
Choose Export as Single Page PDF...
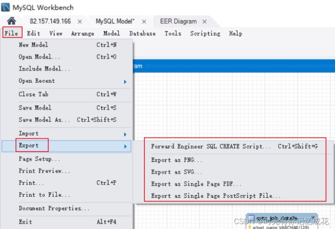tap(234, 184)
